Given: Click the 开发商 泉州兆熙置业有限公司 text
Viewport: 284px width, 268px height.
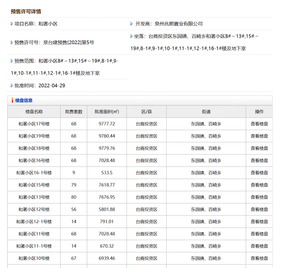Looking at the screenshot, I should tap(169, 24).
